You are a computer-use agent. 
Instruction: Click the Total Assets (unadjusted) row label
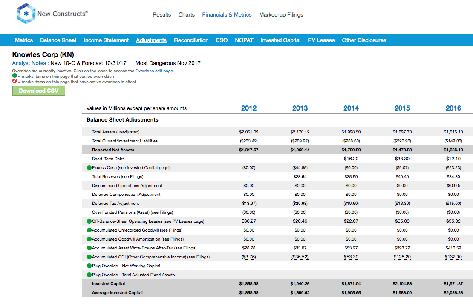click(x=116, y=132)
